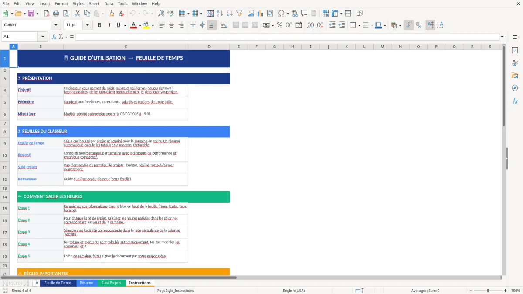The width and height of the screenshot is (523, 294).
Task: Select the AutoFilter tool
Action: (239, 13)
